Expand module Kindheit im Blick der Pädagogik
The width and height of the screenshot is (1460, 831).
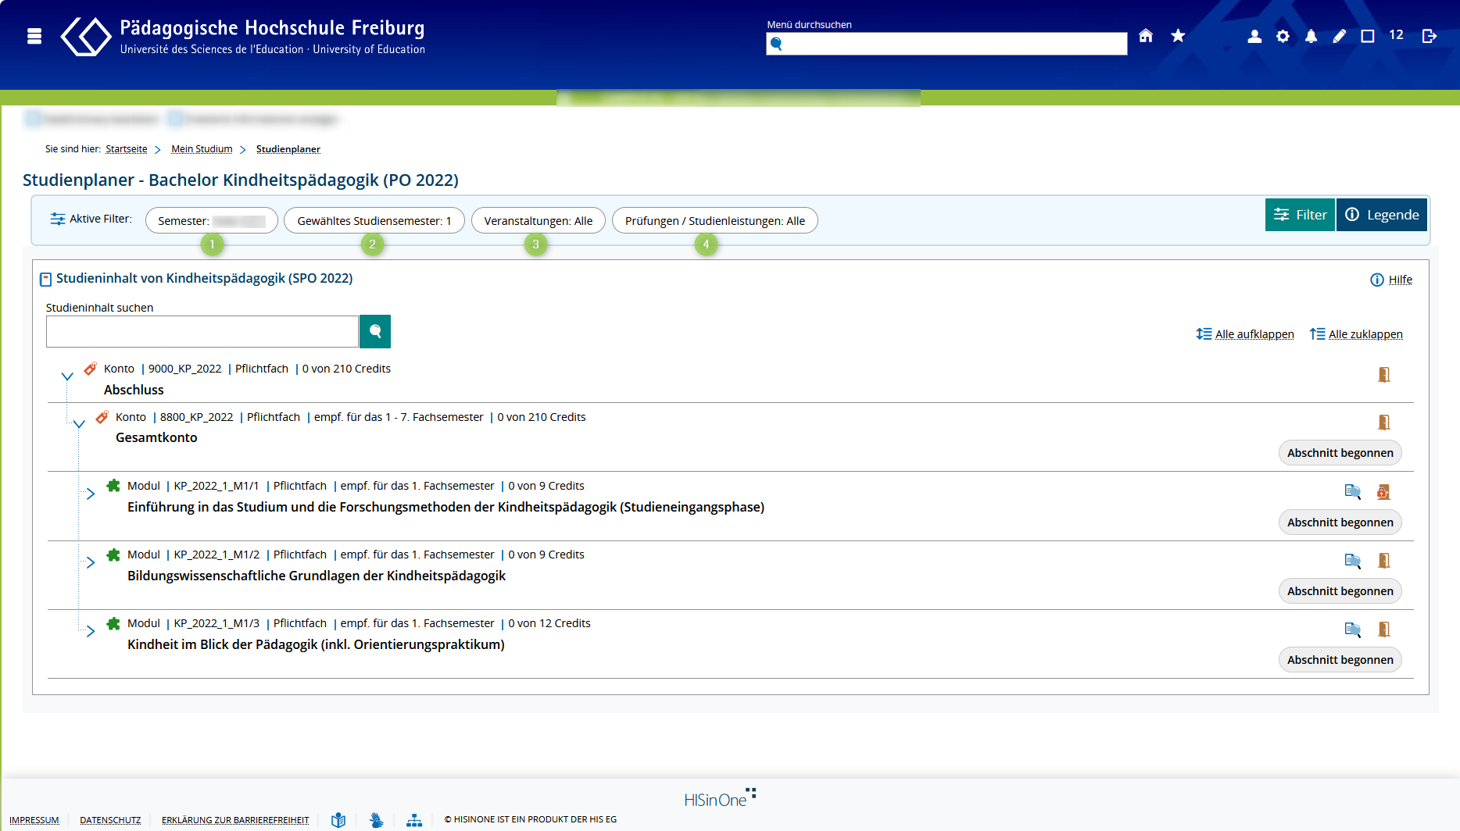[x=91, y=631]
